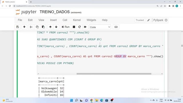Open the browser extensions puzzle icon
The image size is (183, 103).
tap(169, 6)
